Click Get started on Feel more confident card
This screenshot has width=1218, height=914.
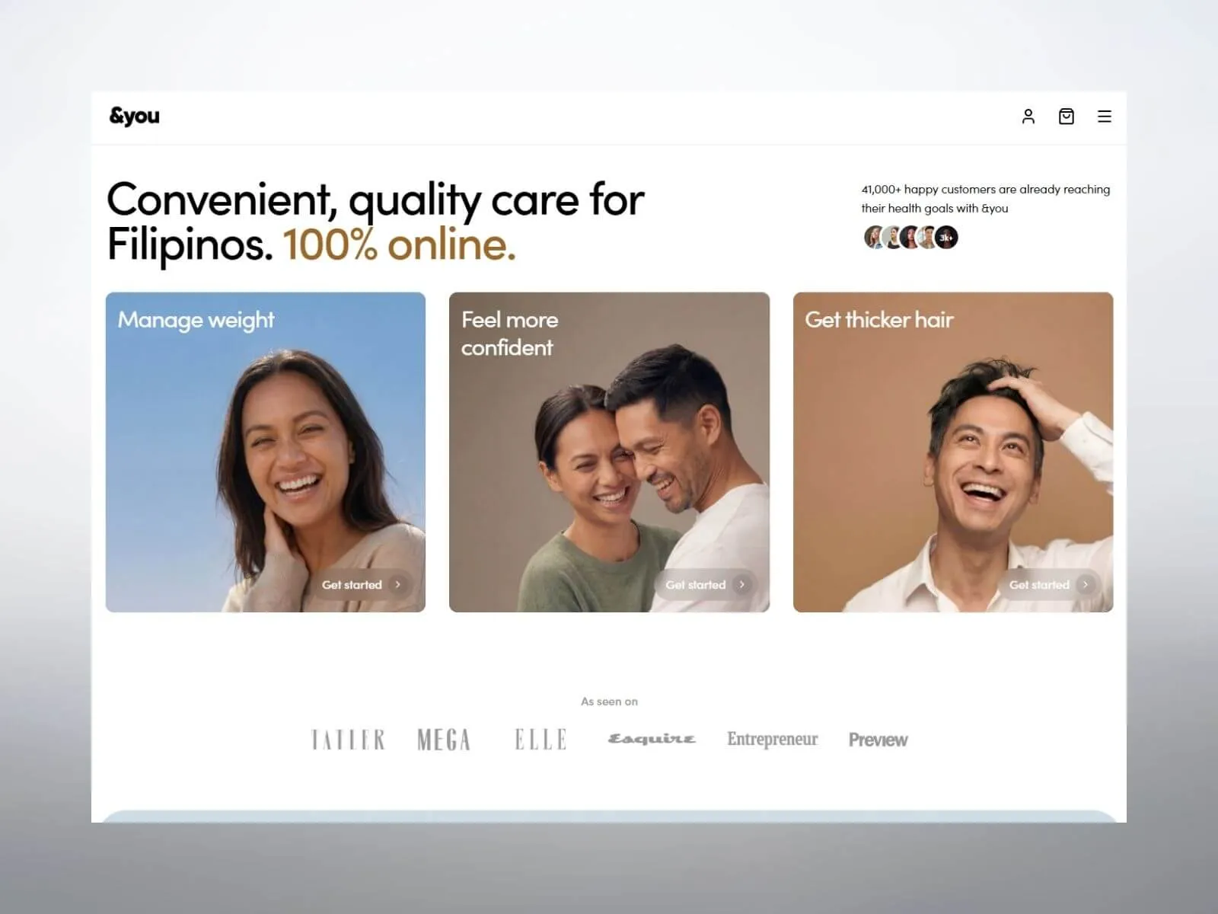[696, 585]
